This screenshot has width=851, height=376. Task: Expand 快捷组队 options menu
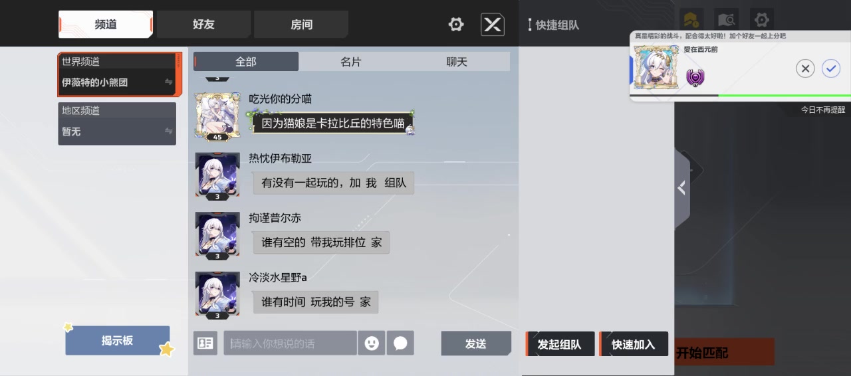pyautogui.click(x=530, y=25)
